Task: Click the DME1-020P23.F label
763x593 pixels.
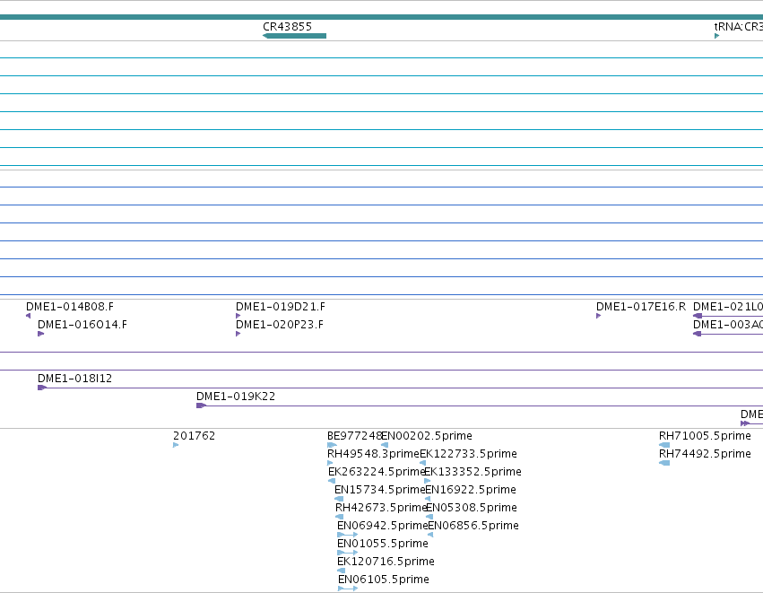Action: 280,325
